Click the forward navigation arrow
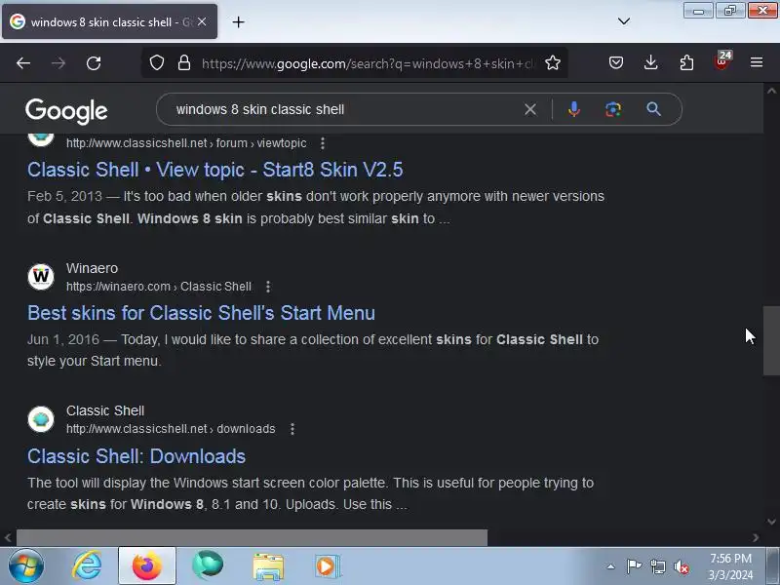780x585 pixels. [58, 63]
